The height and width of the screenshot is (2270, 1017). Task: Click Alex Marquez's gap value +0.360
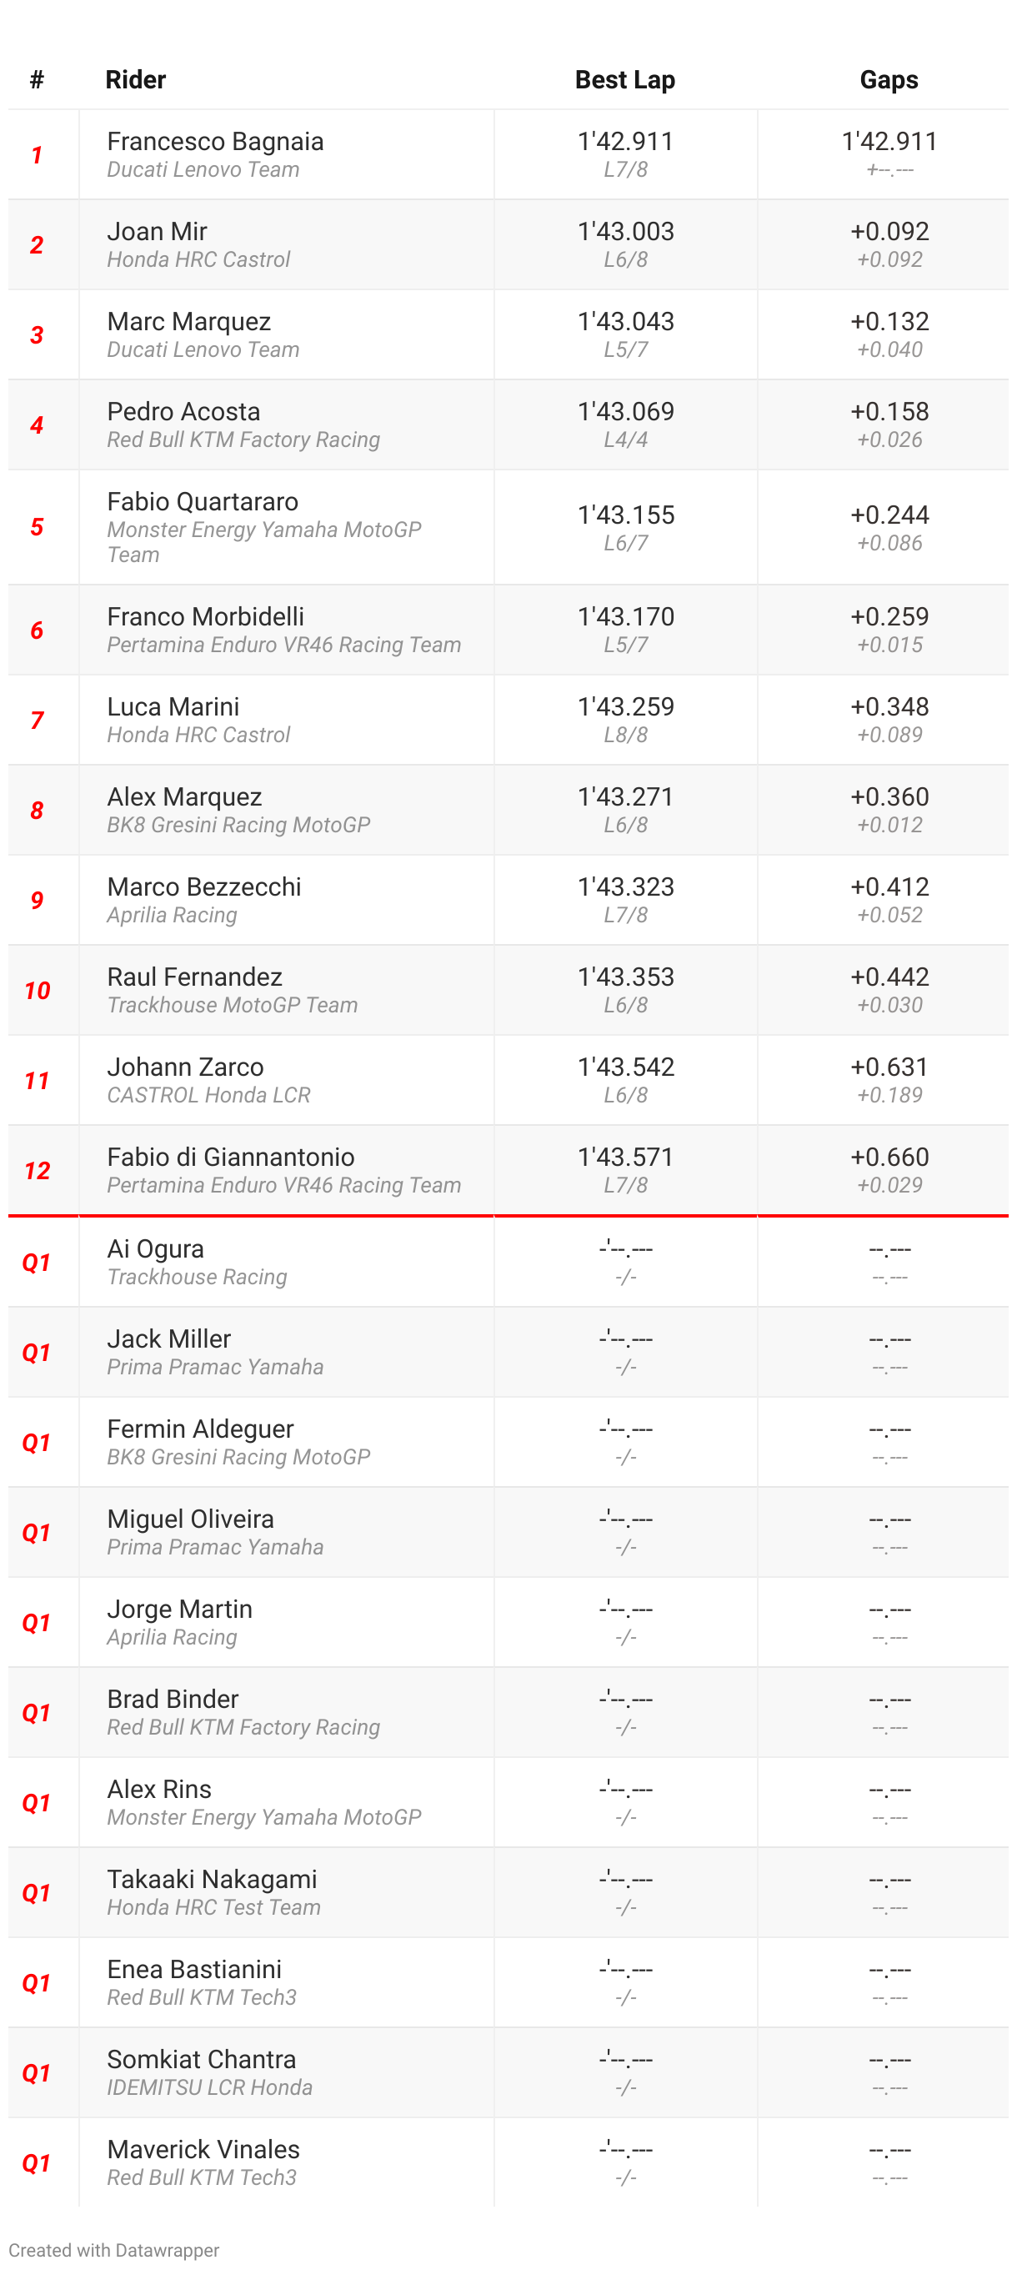click(889, 796)
